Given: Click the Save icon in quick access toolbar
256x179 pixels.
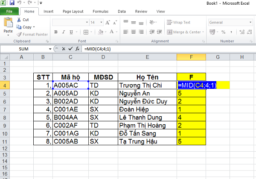Looking at the screenshot, I should pyautogui.click(x=12, y=3).
